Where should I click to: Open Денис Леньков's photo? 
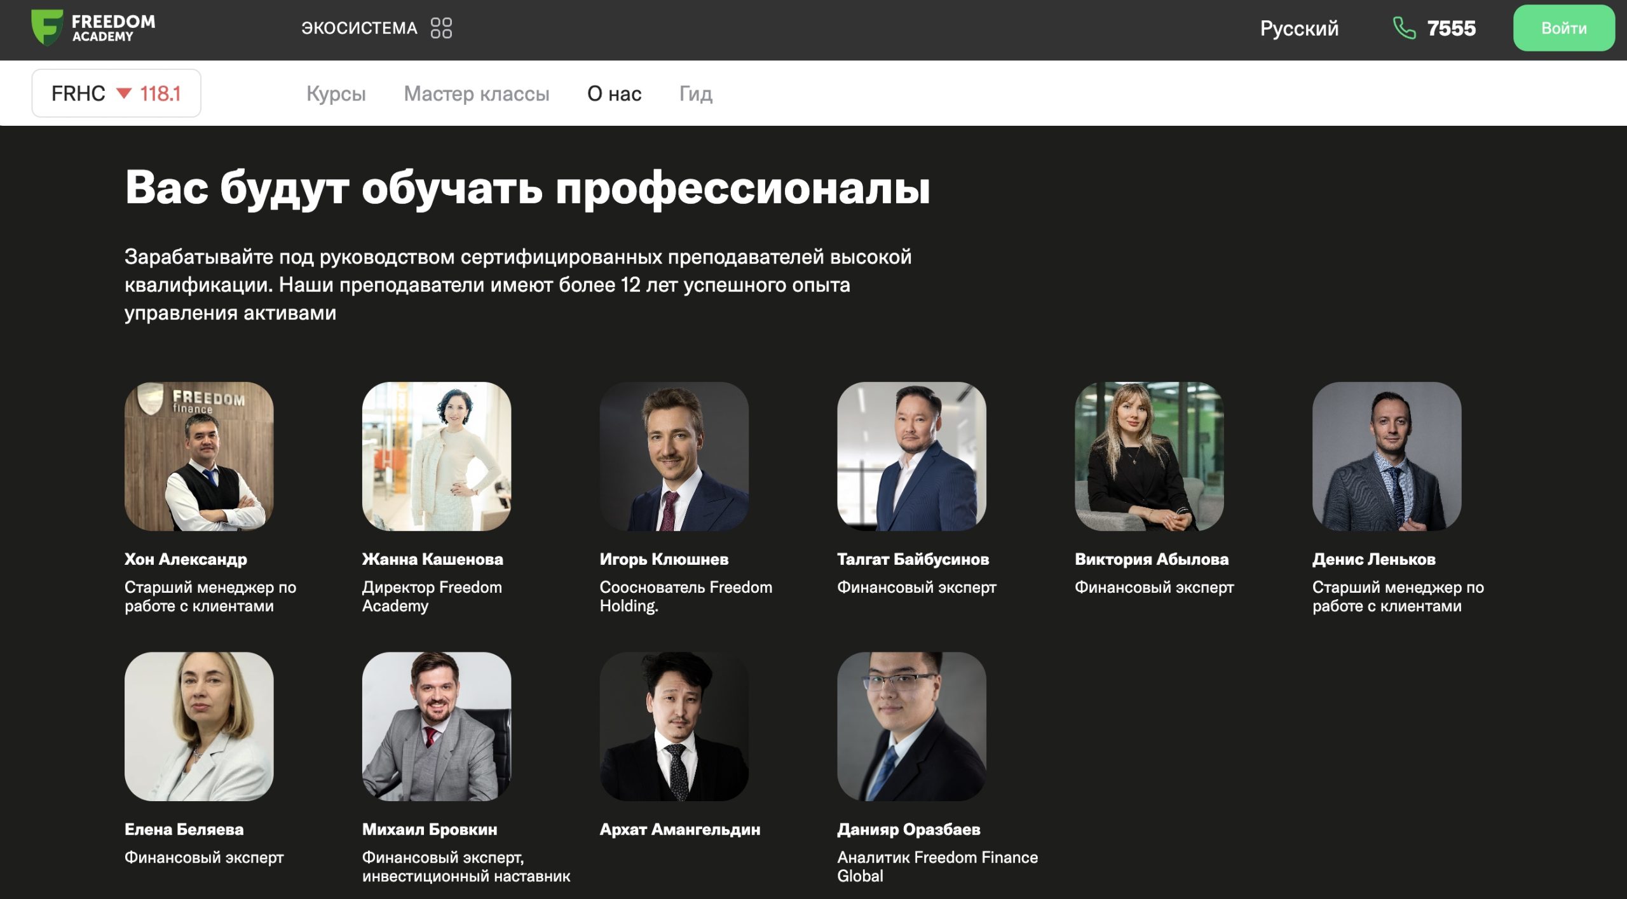[x=1387, y=456]
